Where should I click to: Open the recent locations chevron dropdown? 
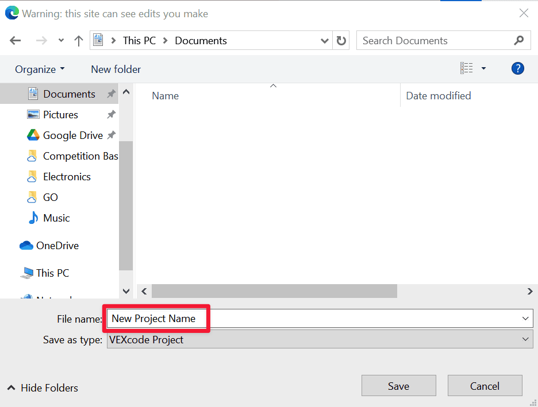pyautogui.click(x=60, y=40)
